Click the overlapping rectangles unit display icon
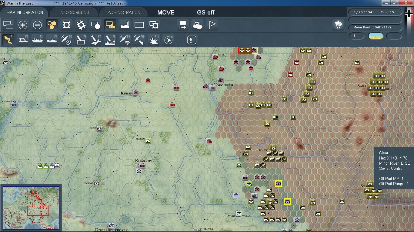The width and height of the screenshot is (414, 232). click(x=8, y=25)
